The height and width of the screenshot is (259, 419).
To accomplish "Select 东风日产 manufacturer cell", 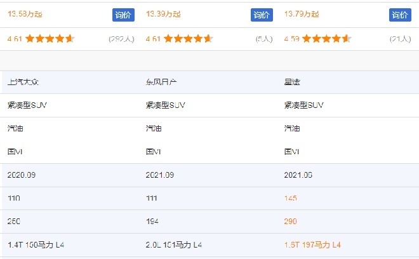I will coord(161,82).
